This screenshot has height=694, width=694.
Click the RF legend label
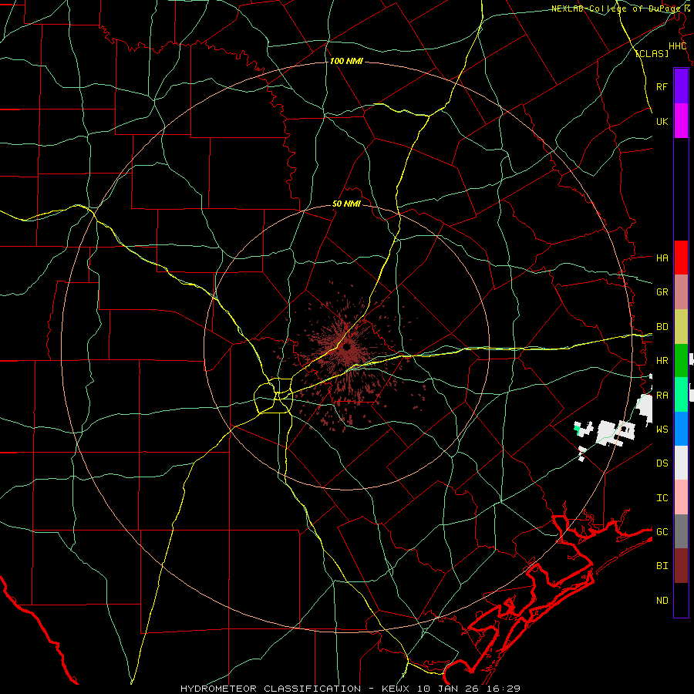click(x=662, y=86)
